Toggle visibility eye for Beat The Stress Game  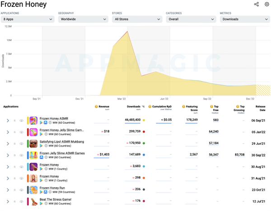[x=21, y=202]
